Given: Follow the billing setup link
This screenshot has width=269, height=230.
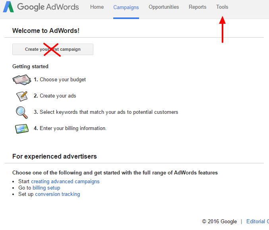Looking at the screenshot, I should click(x=46, y=188).
